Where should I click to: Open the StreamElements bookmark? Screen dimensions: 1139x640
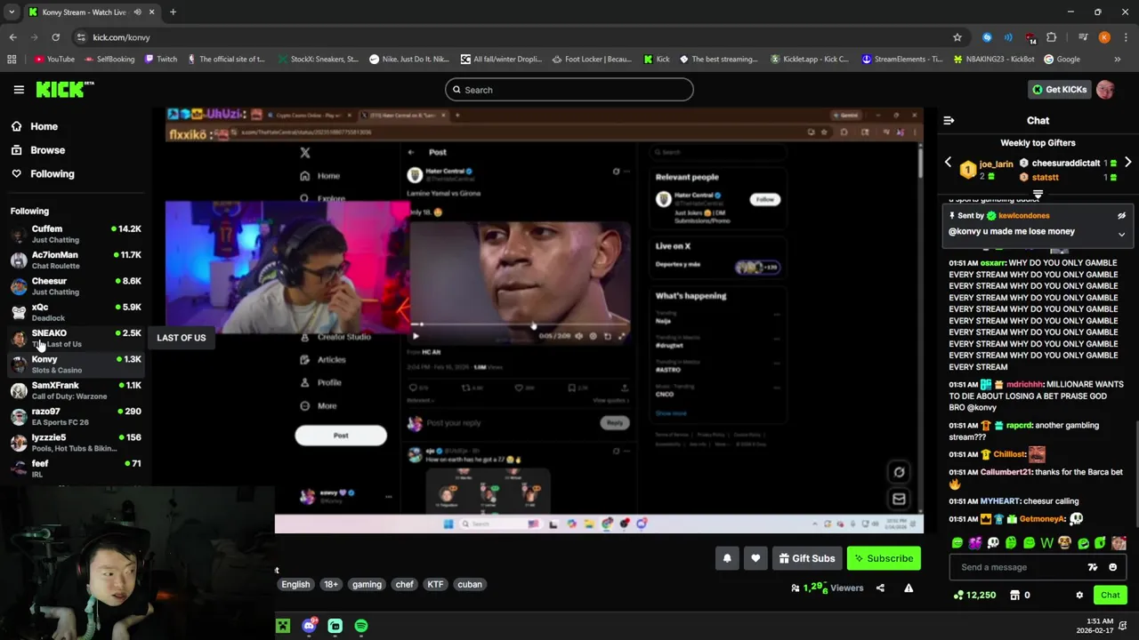(902, 60)
